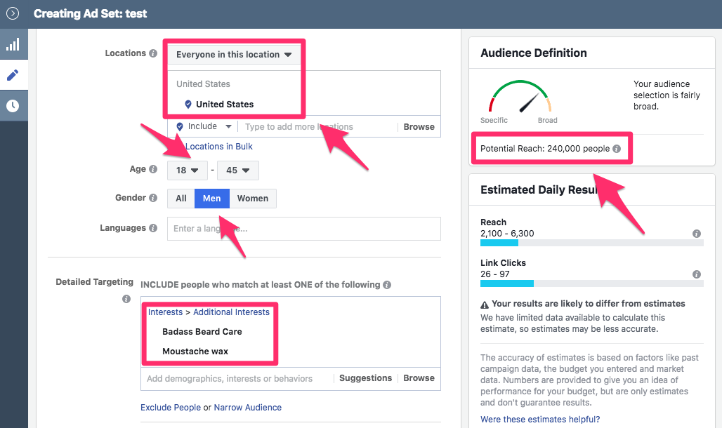Open minimum age 18 dropdown

point(188,170)
